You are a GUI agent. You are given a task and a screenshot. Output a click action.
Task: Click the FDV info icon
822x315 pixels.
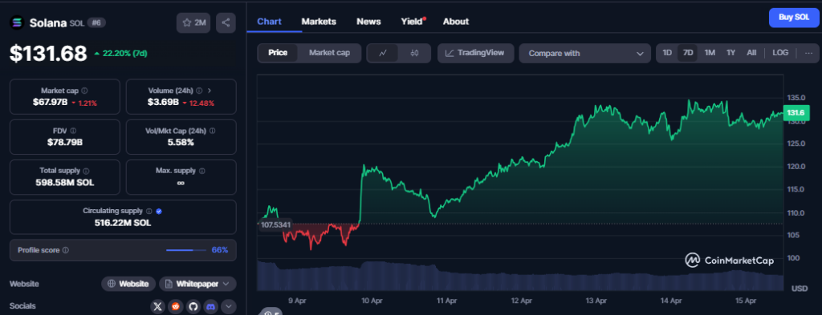click(73, 131)
